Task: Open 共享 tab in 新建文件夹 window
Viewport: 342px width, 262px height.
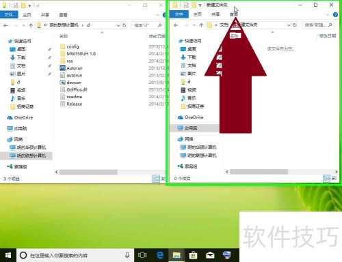Action: pos(215,14)
